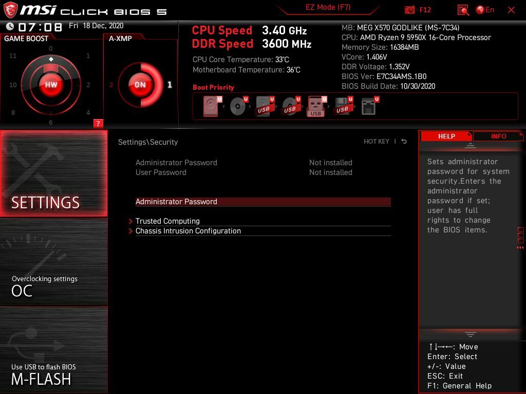Toggle the GAME BOOST HW knob
526x394 pixels.
coord(51,85)
